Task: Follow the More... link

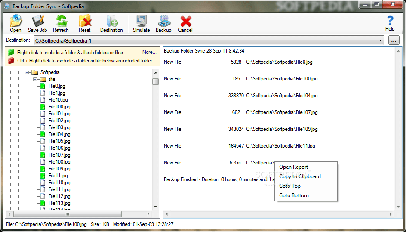Action: point(149,52)
